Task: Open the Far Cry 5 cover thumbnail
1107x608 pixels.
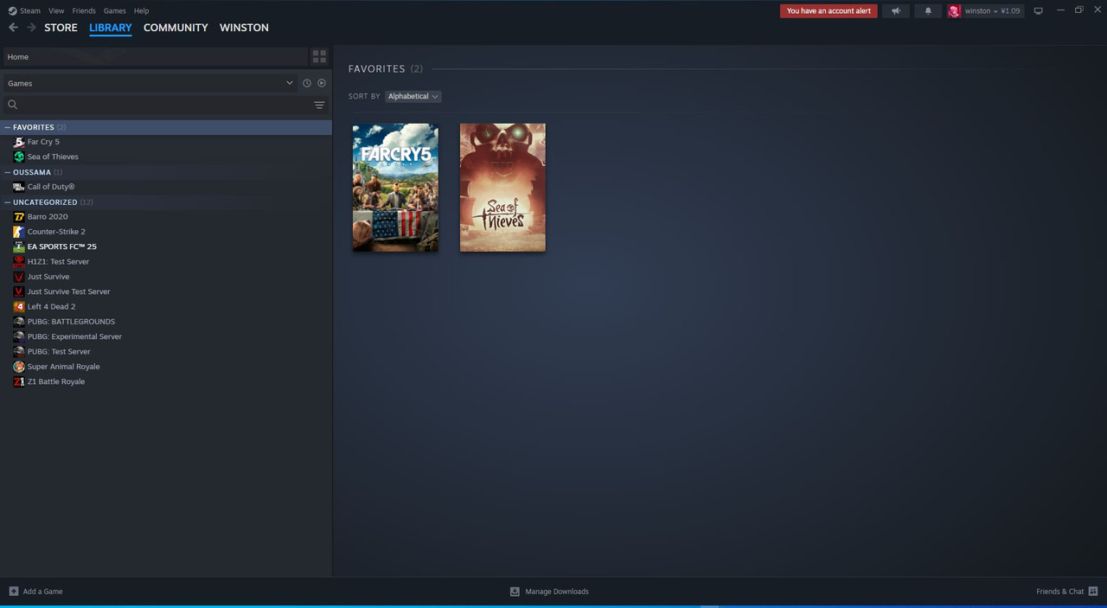Action: click(x=395, y=188)
